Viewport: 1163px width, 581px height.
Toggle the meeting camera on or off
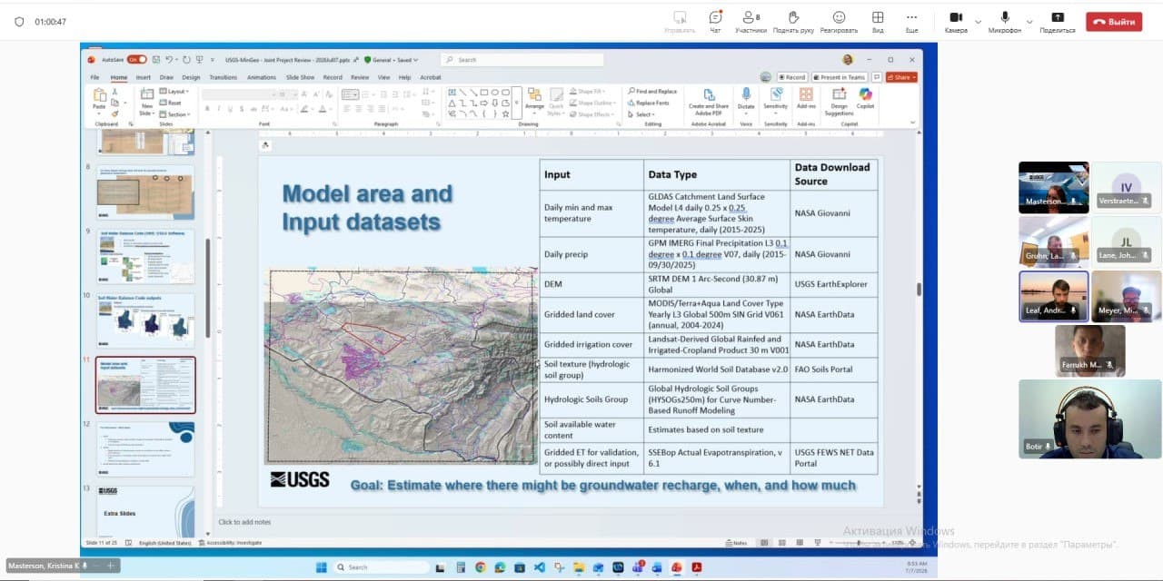pos(956,21)
